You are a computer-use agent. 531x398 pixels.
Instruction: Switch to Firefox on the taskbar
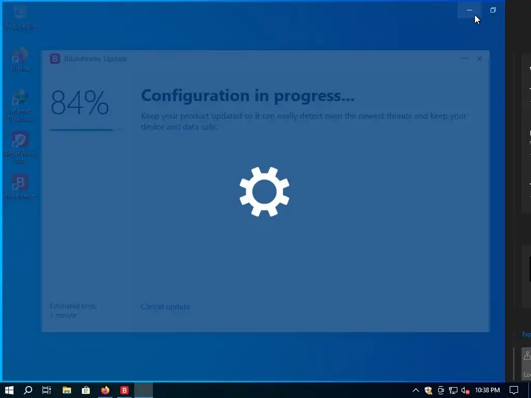coord(105,390)
